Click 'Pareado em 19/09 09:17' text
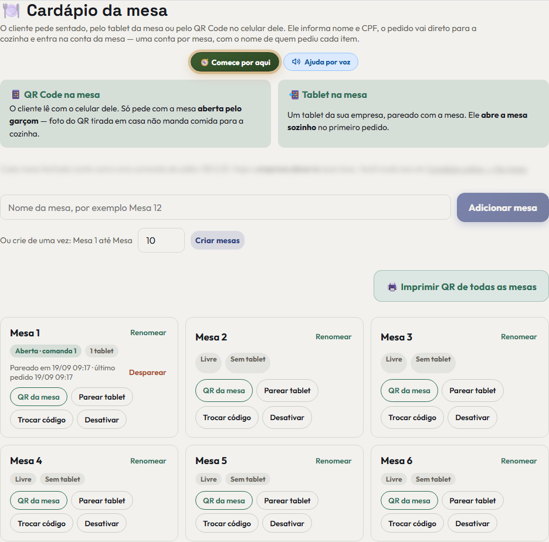This screenshot has height=542, width=549. [50, 368]
